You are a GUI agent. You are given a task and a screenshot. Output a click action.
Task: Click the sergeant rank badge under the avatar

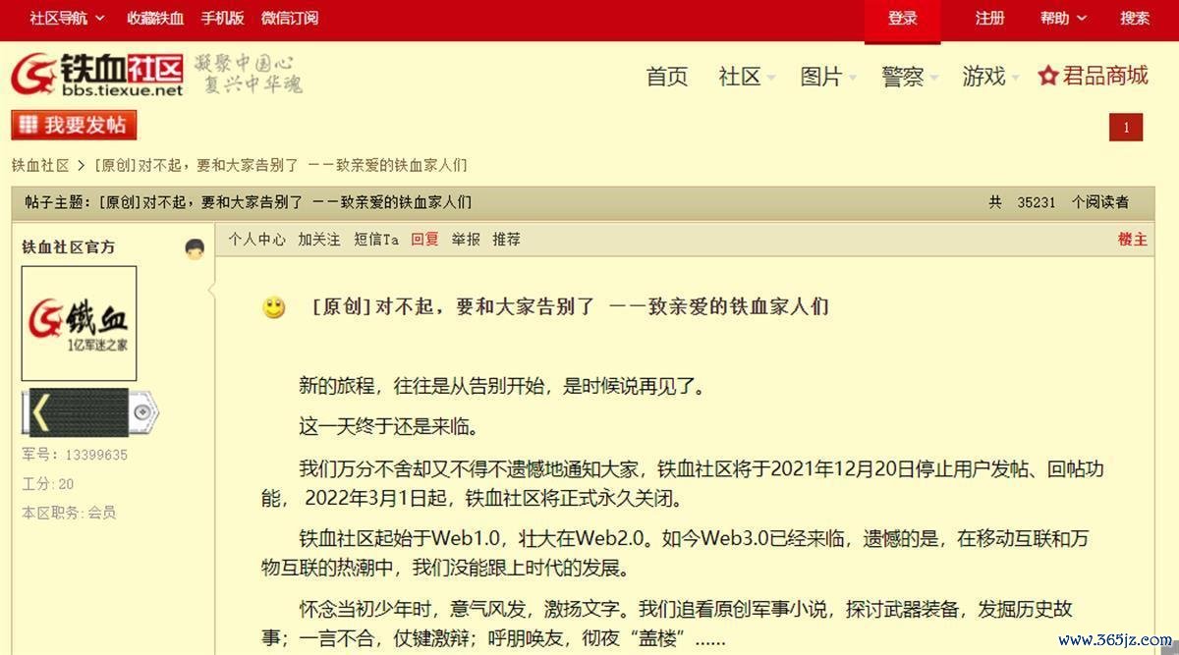pos(89,412)
